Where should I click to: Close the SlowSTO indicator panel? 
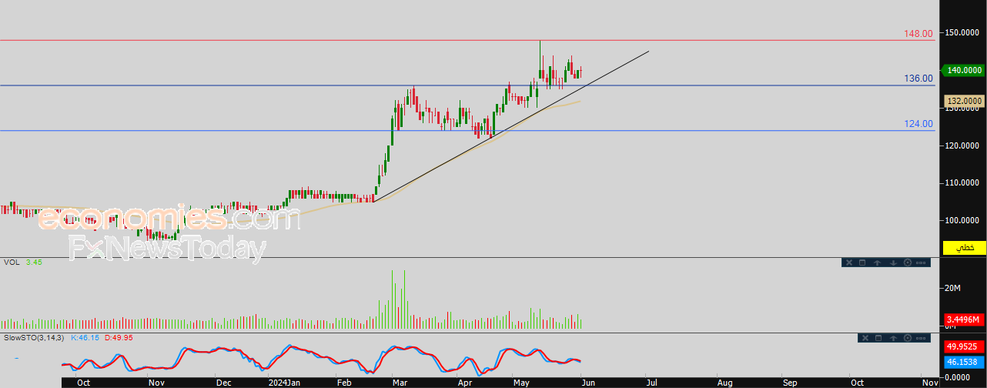point(865,338)
